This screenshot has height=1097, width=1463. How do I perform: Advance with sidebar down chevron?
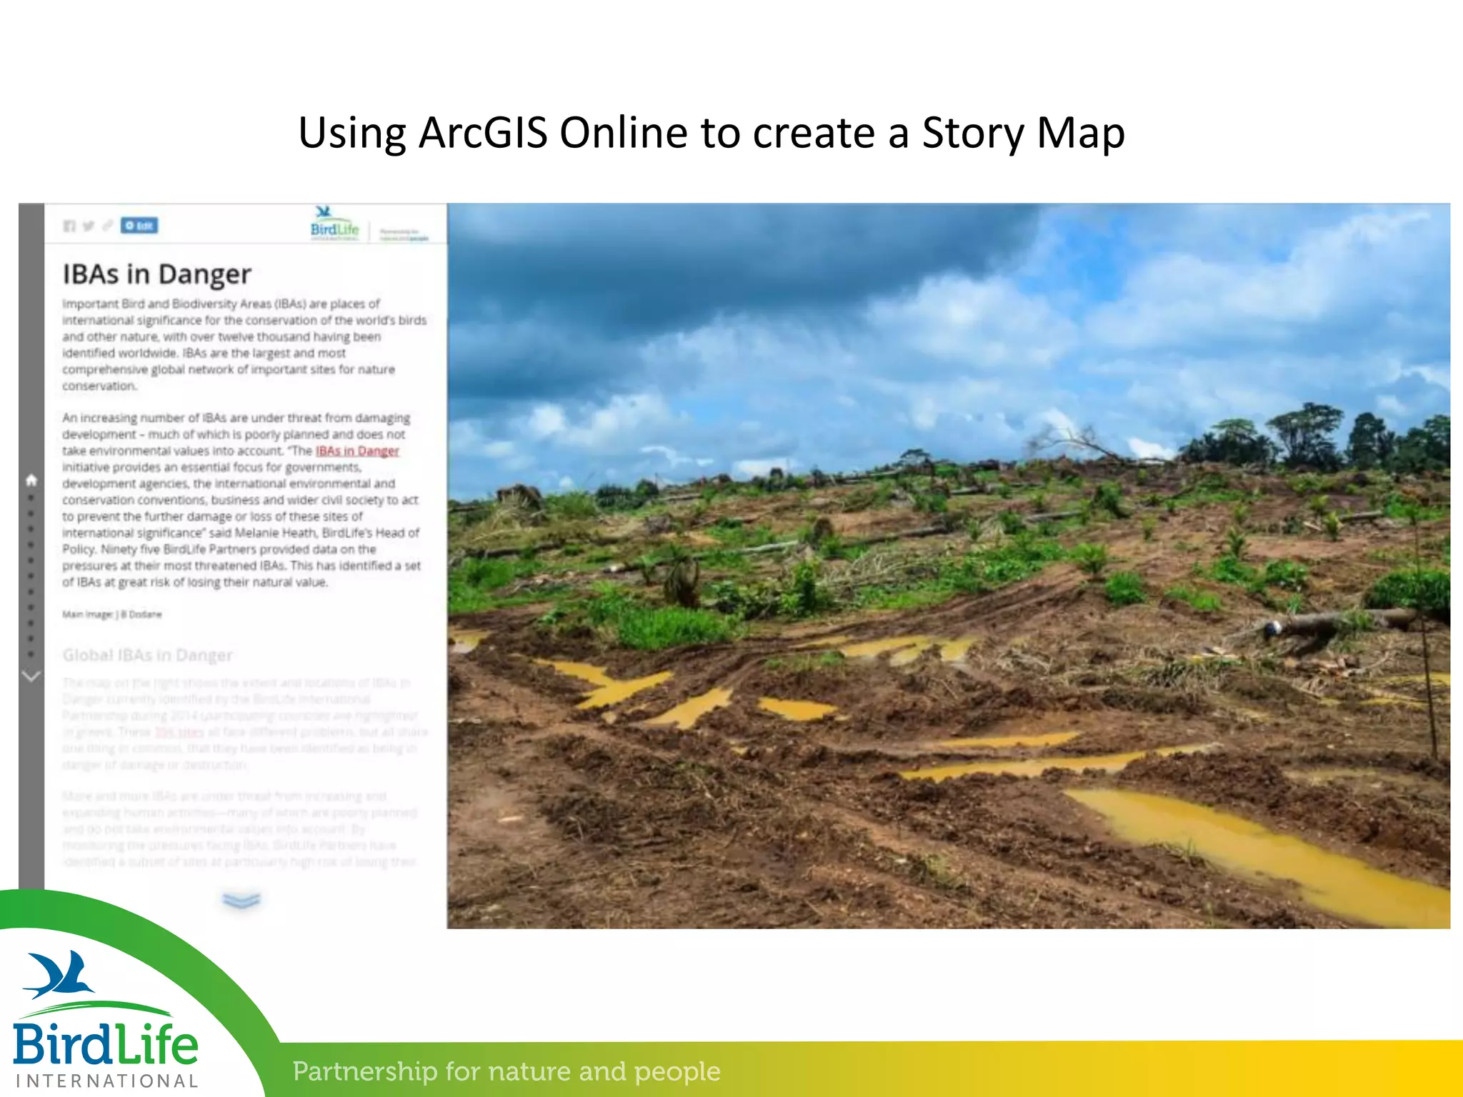(31, 675)
